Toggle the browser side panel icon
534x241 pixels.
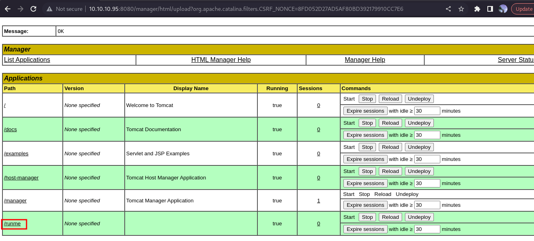(x=490, y=9)
